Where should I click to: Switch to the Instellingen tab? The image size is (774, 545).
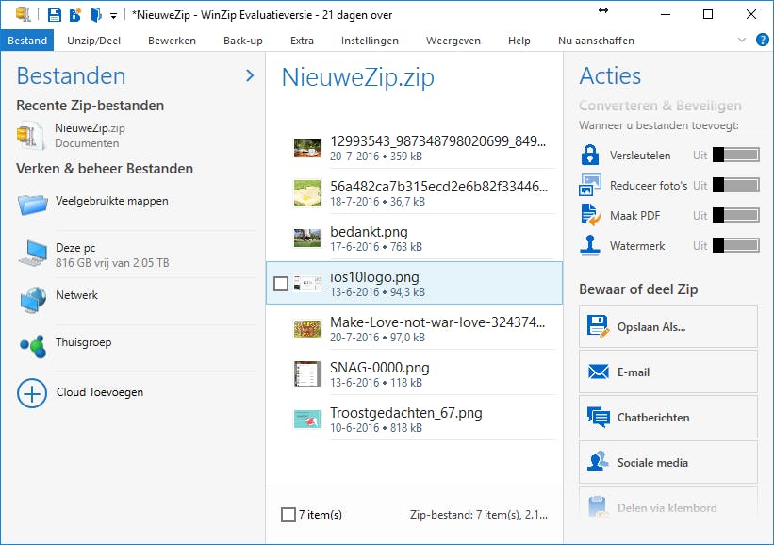click(x=370, y=41)
